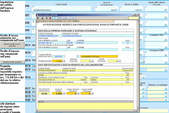The height and width of the screenshot is (113, 169).
Task: Click the Attestazione_6 window title icon
Action: tap(37, 15)
